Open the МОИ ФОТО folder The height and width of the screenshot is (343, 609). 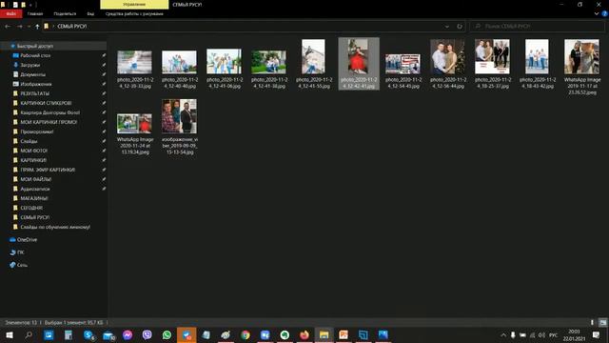(x=34, y=151)
